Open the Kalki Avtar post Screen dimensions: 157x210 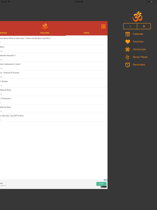pyautogui.click(x=54, y=40)
